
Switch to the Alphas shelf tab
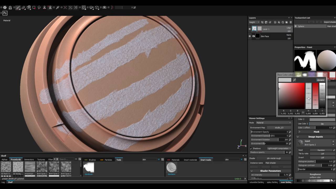(4, 160)
